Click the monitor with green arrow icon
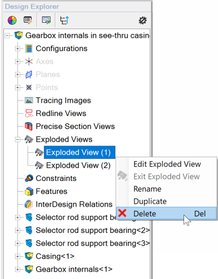Image resolution: width=218 pixels, height=279 pixels. (46, 20)
